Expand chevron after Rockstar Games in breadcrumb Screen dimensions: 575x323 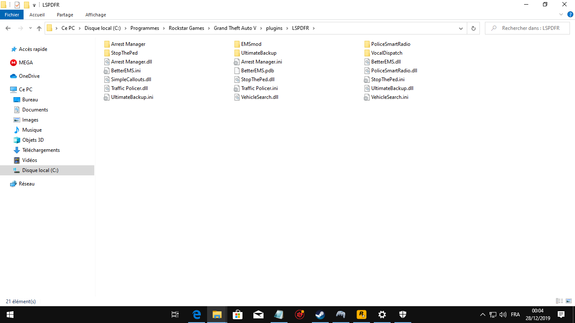[209, 28]
